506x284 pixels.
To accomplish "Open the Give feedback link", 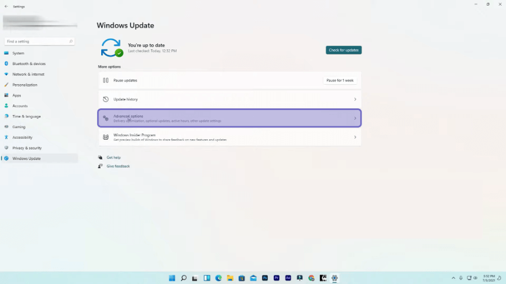I will tap(118, 166).
